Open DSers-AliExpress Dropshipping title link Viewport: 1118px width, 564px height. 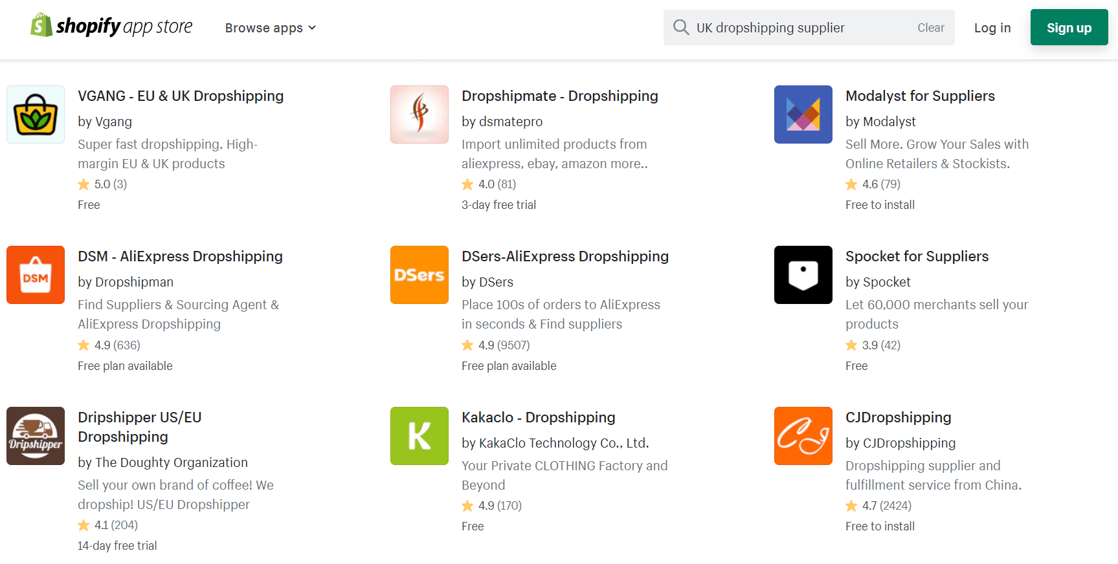click(565, 256)
